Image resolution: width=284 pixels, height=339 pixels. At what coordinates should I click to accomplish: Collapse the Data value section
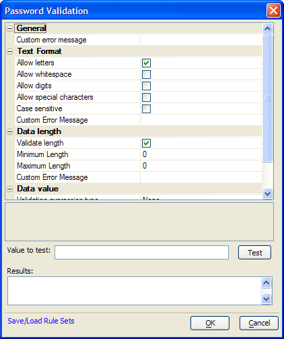9,189
